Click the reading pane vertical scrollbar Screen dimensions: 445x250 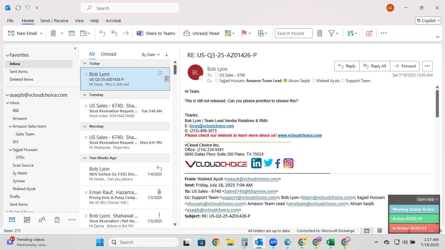[x=437, y=104]
